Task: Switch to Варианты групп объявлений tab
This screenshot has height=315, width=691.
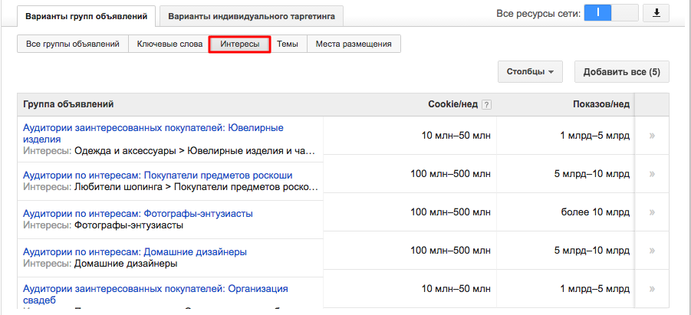Action: coord(86,17)
